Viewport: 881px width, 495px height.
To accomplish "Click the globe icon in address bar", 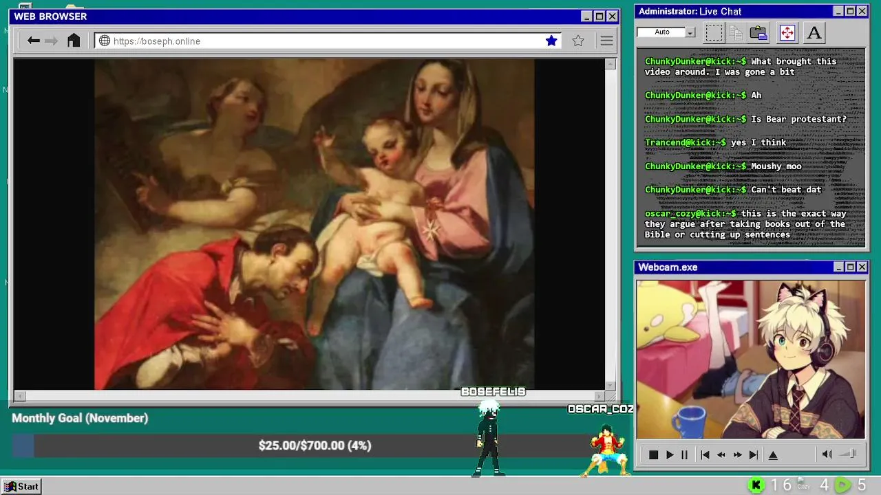I will click(105, 41).
